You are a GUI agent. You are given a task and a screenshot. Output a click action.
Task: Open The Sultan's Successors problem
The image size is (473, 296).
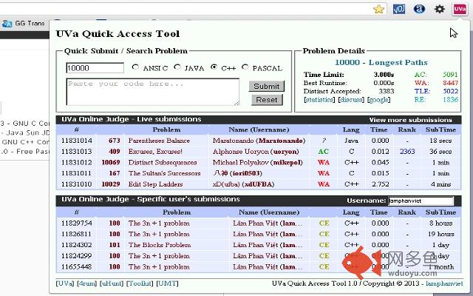click(x=164, y=173)
